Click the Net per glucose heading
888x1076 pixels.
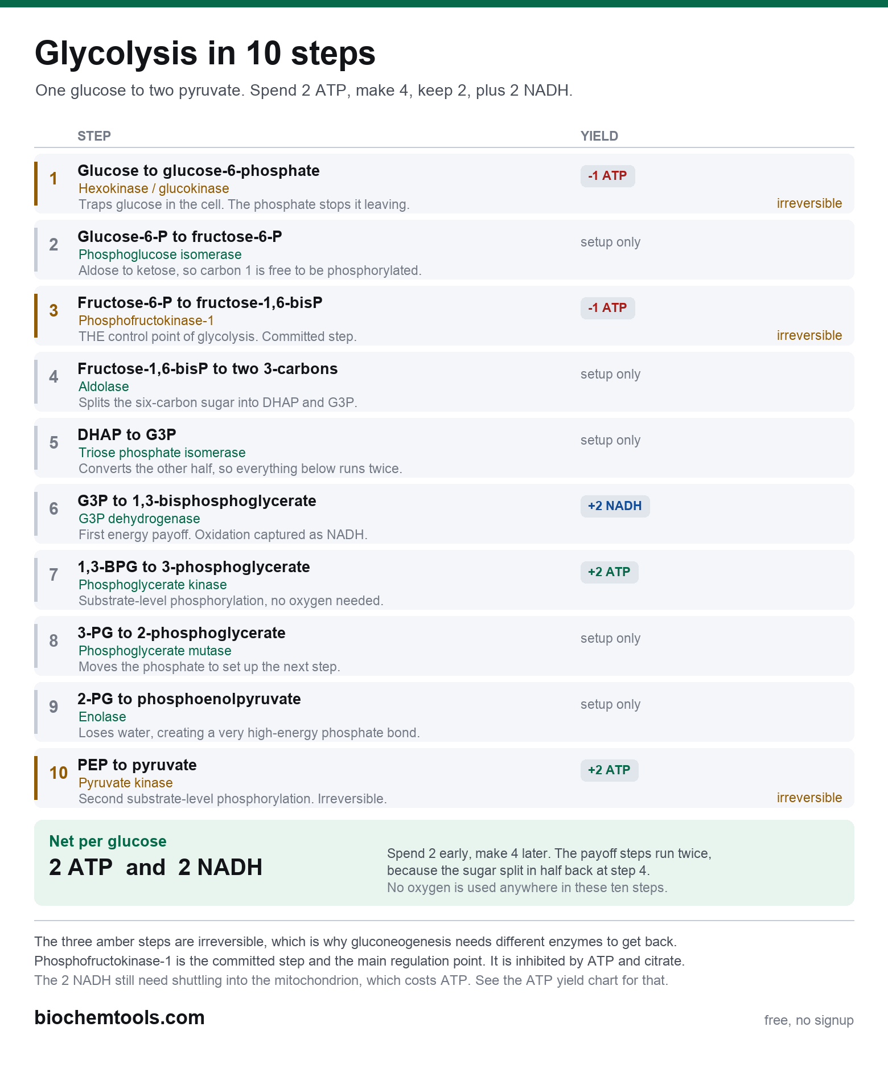[108, 841]
